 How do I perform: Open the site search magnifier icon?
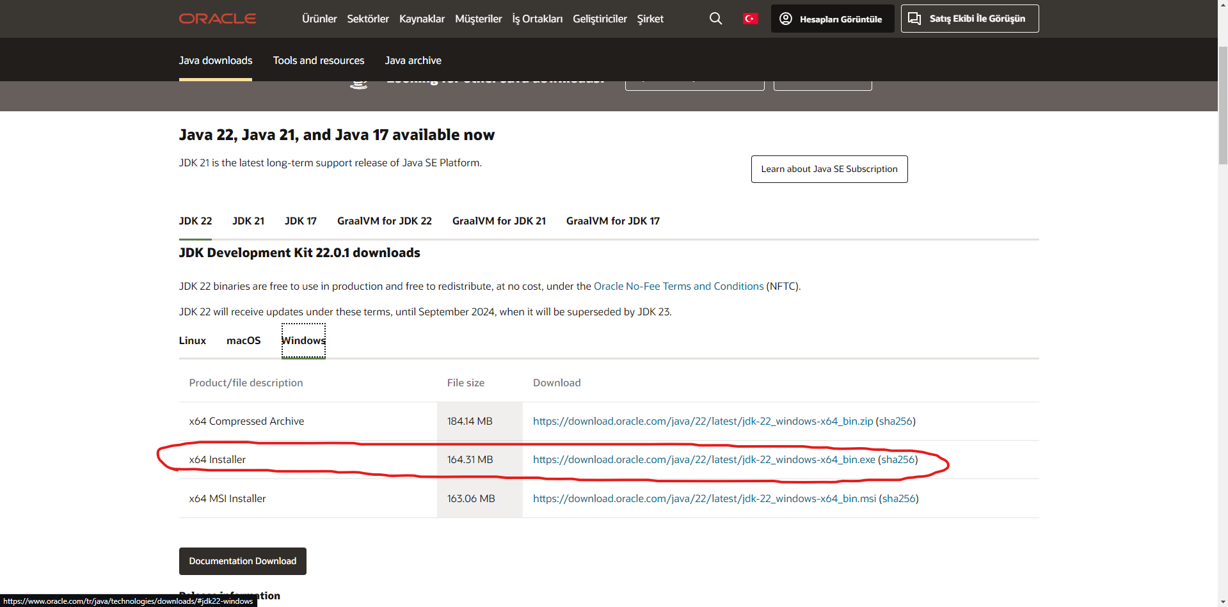[715, 19]
